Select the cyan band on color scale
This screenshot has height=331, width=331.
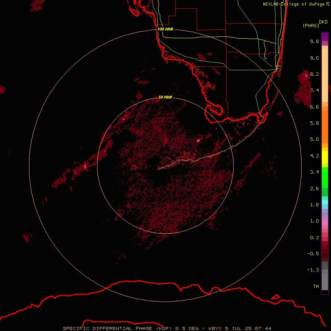coord(325,202)
